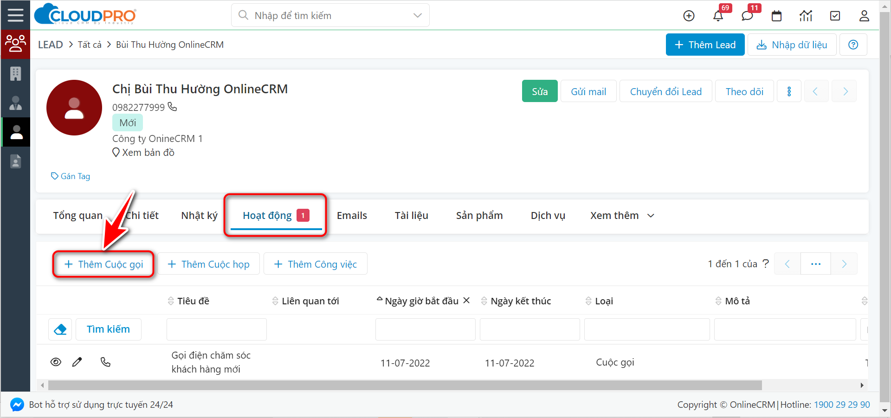Switch to Nhật ký tab
Image resolution: width=891 pixels, height=418 pixels.
(x=199, y=216)
